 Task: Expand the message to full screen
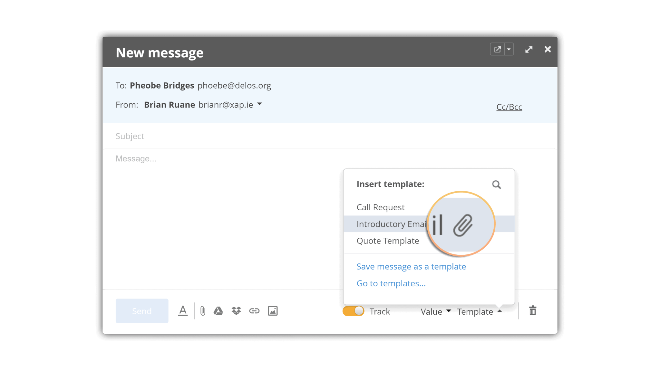[x=529, y=49]
